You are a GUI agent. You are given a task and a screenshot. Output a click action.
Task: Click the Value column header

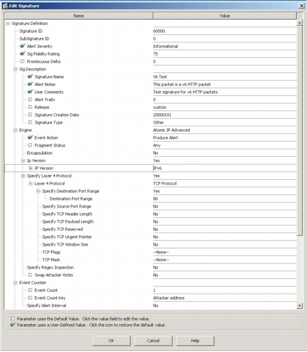(x=225, y=16)
